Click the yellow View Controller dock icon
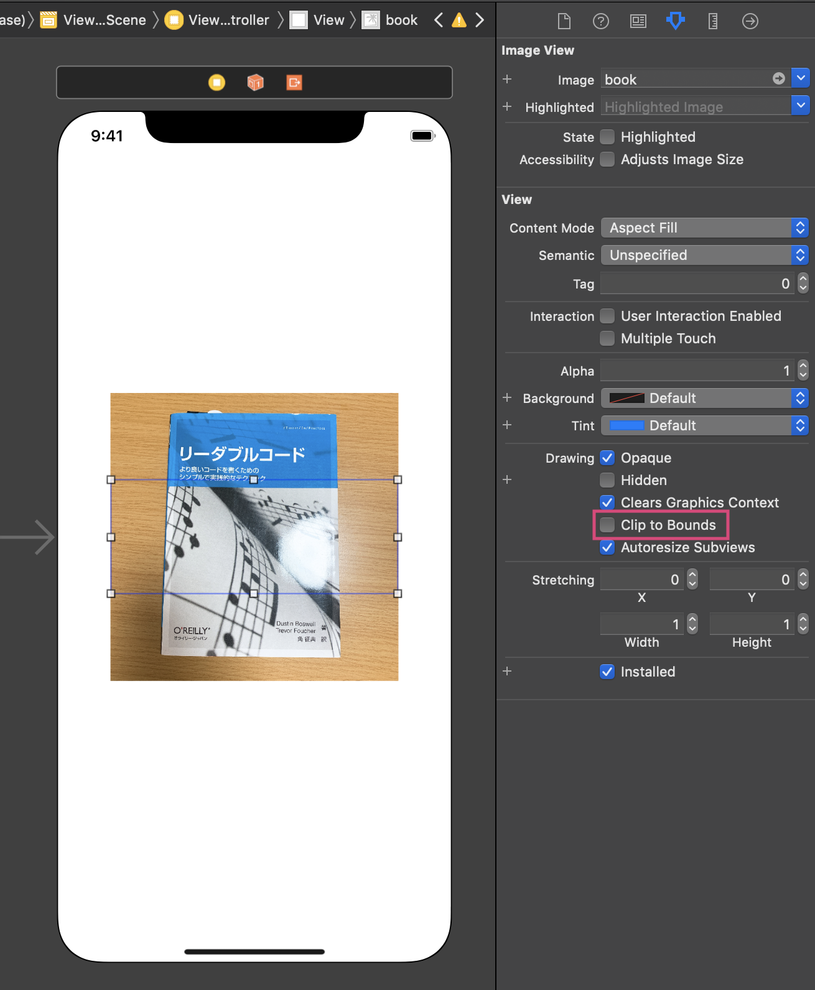This screenshot has width=815, height=990. tap(217, 82)
